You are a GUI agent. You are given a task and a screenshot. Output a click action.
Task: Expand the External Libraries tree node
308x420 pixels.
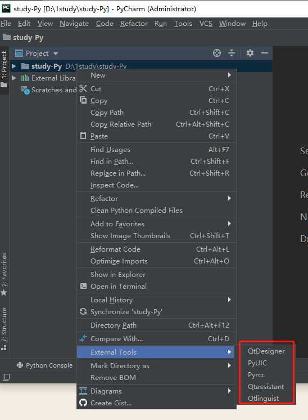pos(14,78)
